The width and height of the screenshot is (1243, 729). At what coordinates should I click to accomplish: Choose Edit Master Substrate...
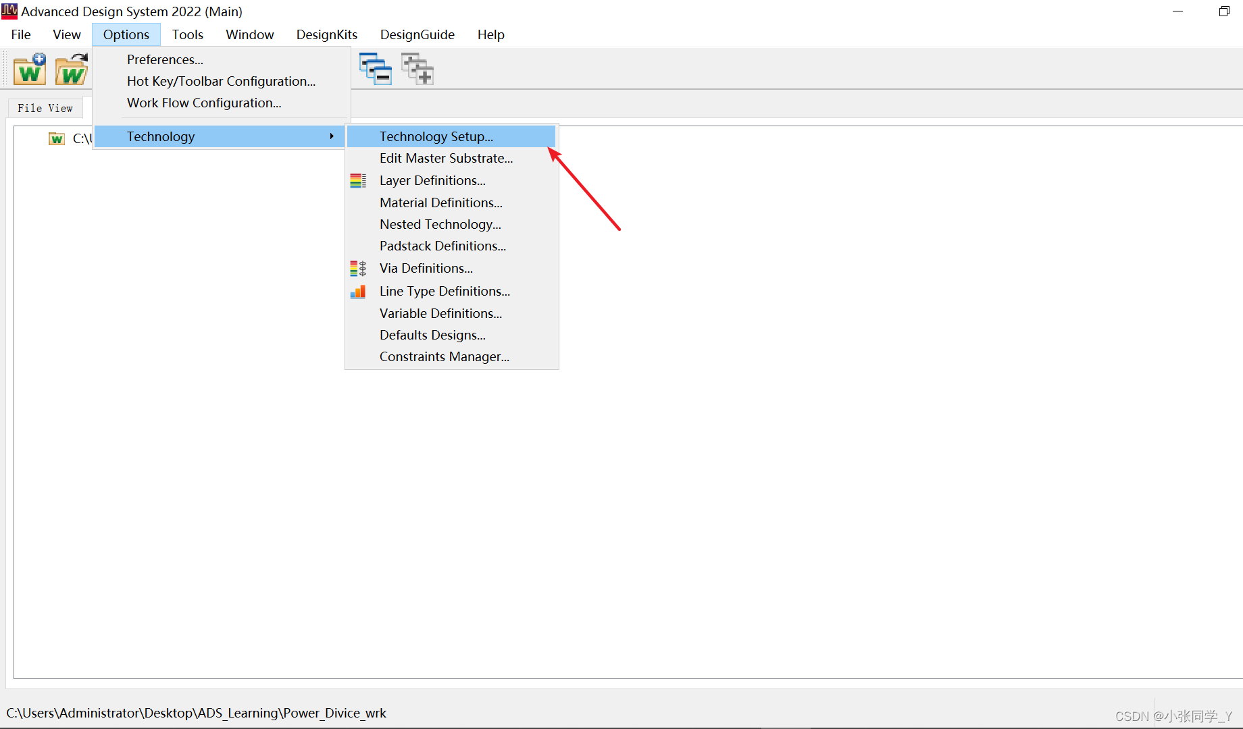tap(451, 158)
